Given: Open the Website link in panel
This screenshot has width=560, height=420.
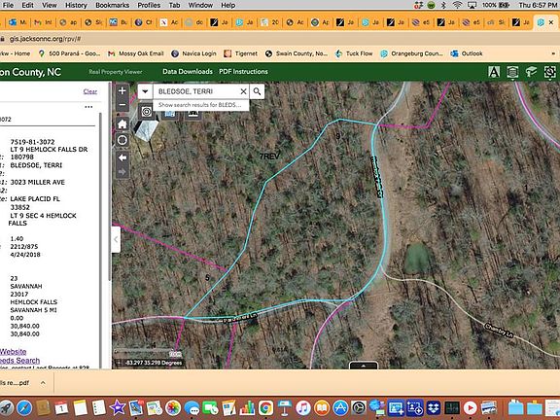Looking at the screenshot, I should pyautogui.click(x=13, y=352).
